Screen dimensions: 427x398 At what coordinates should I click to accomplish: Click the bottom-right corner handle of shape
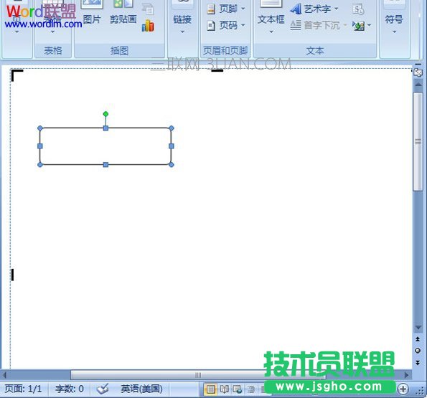point(172,165)
